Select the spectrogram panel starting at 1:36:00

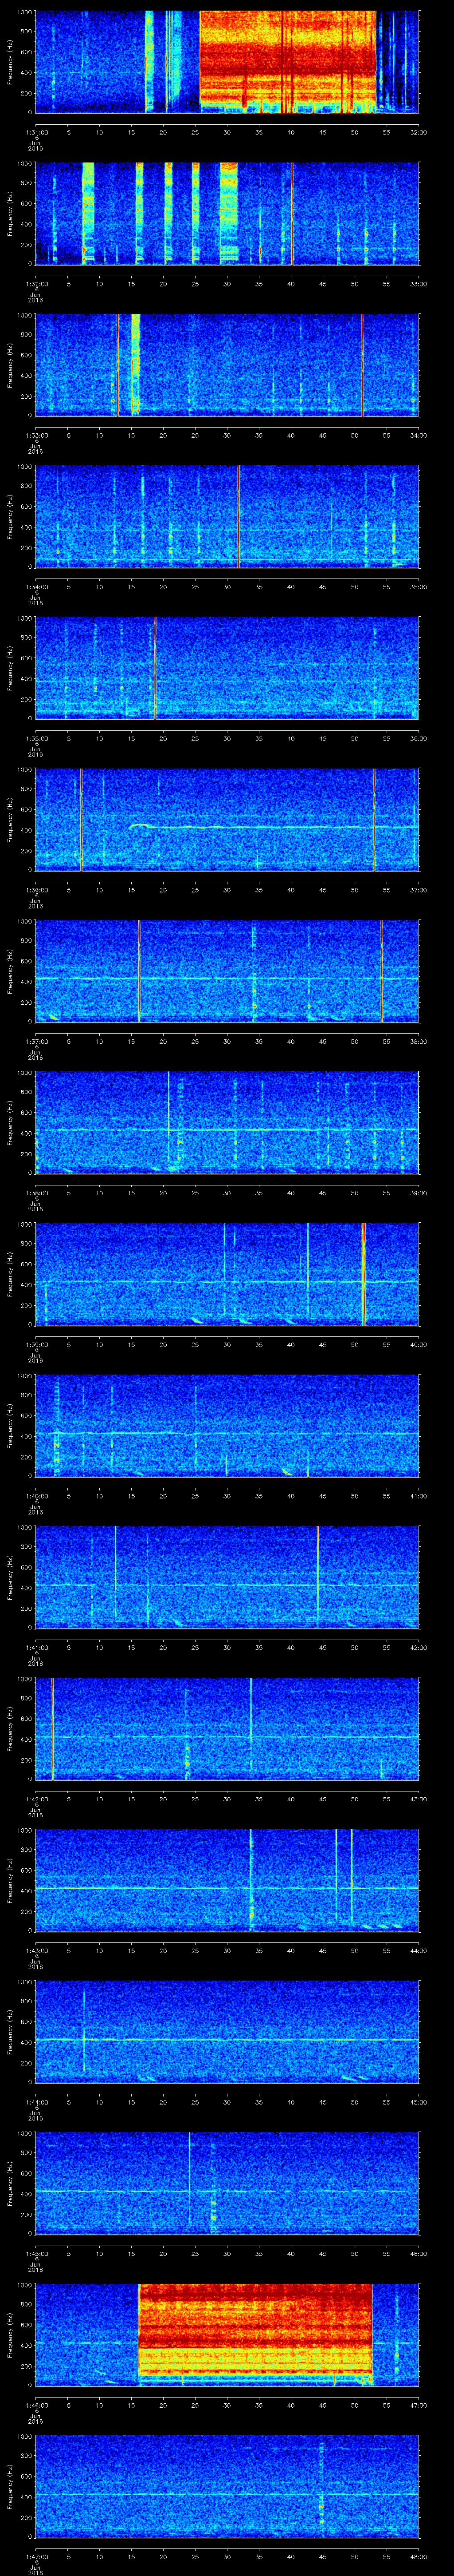click(227, 819)
